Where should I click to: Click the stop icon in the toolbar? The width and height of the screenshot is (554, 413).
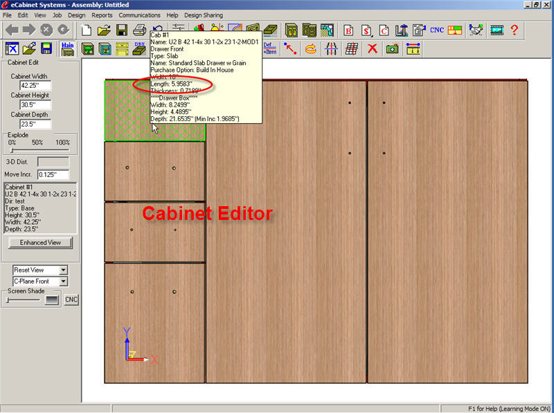coord(46,30)
